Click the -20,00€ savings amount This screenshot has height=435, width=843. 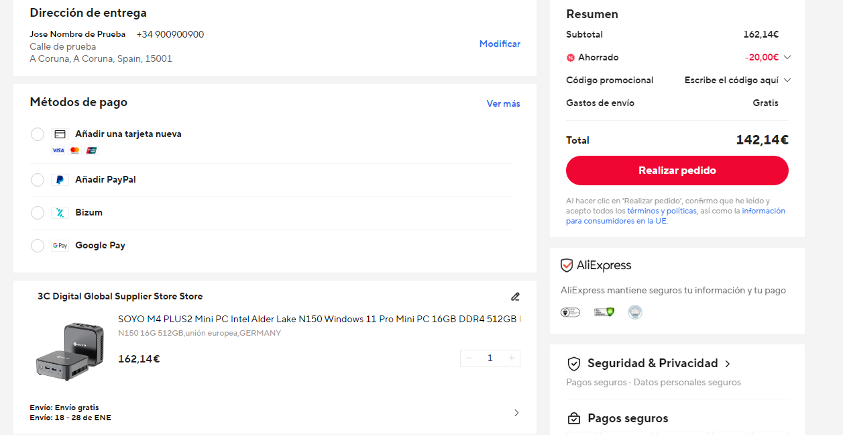coord(761,58)
